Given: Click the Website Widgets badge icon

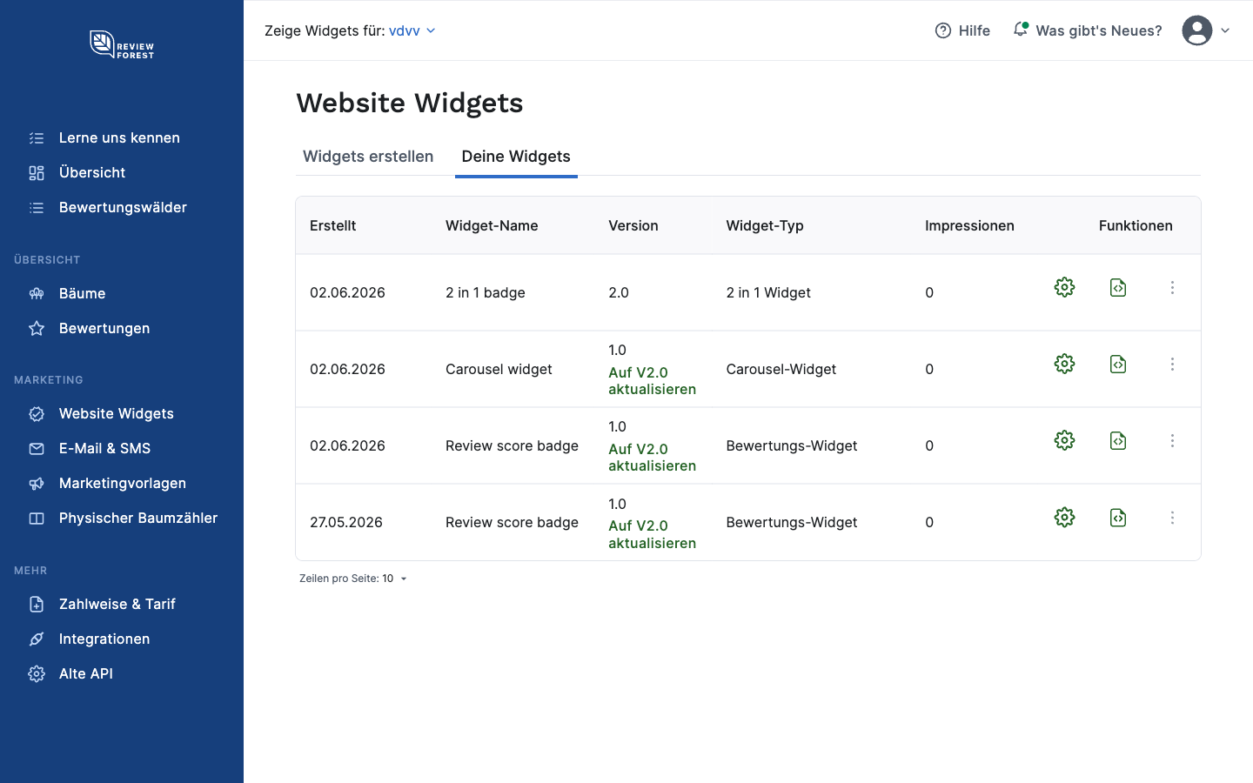Looking at the screenshot, I should coord(37,414).
